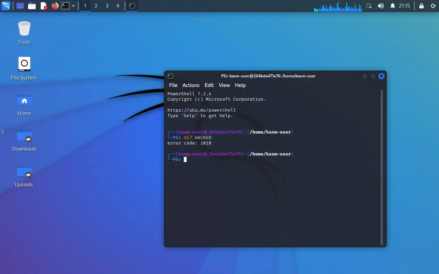
Task: Click 'Copyright (c) Microsoft Corporation.' line
Action: tap(217, 99)
